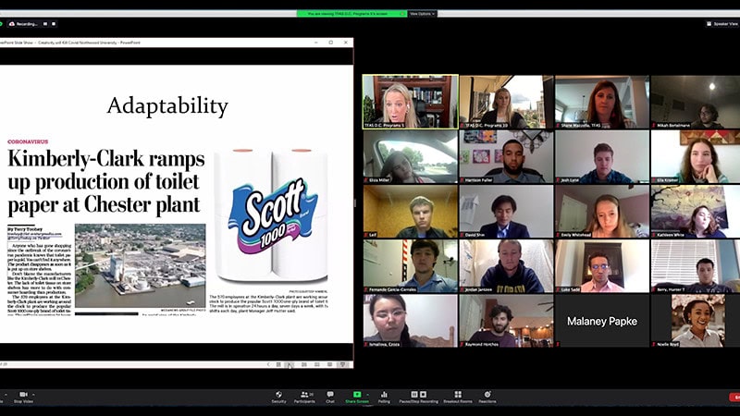Viewport: 740px width, 416px height.
Task: Select David Shin's video tile
Action: (506, 212)
